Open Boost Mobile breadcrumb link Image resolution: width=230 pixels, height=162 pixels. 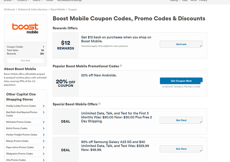(x=58, y=10)
